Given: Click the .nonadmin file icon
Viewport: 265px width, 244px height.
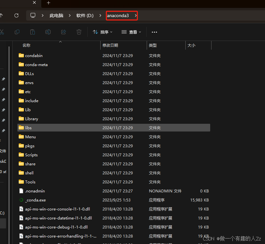Looking at the screenshot, I should 21,191.
